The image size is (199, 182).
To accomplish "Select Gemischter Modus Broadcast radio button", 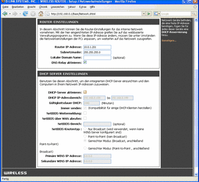I will coord(85,141).
